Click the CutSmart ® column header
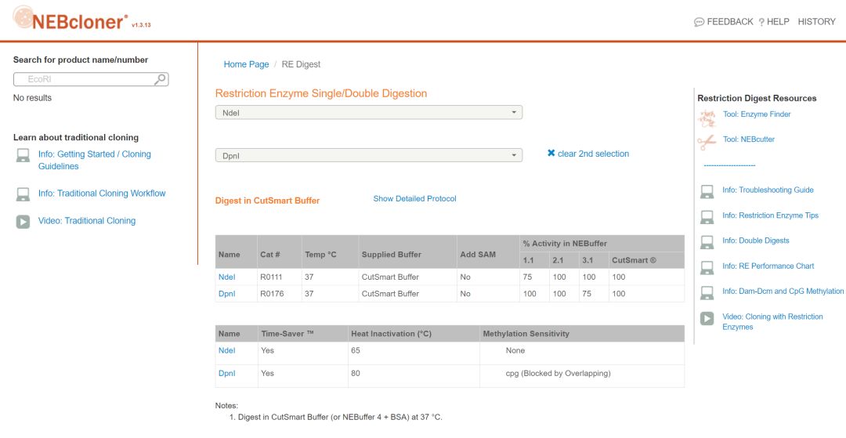 [634, 260]
